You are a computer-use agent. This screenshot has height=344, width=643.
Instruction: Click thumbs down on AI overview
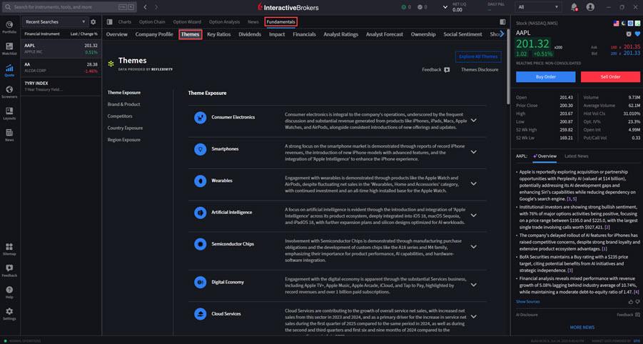(637, 302)
